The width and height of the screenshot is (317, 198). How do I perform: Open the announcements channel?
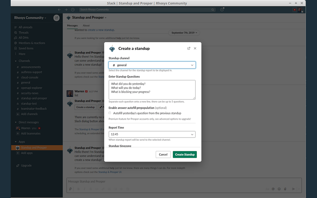(31, 67)
